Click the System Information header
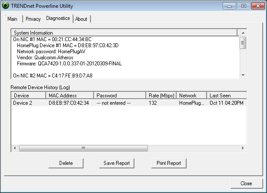The height and width of the screenshot is (193, 267). pos(124,33)
